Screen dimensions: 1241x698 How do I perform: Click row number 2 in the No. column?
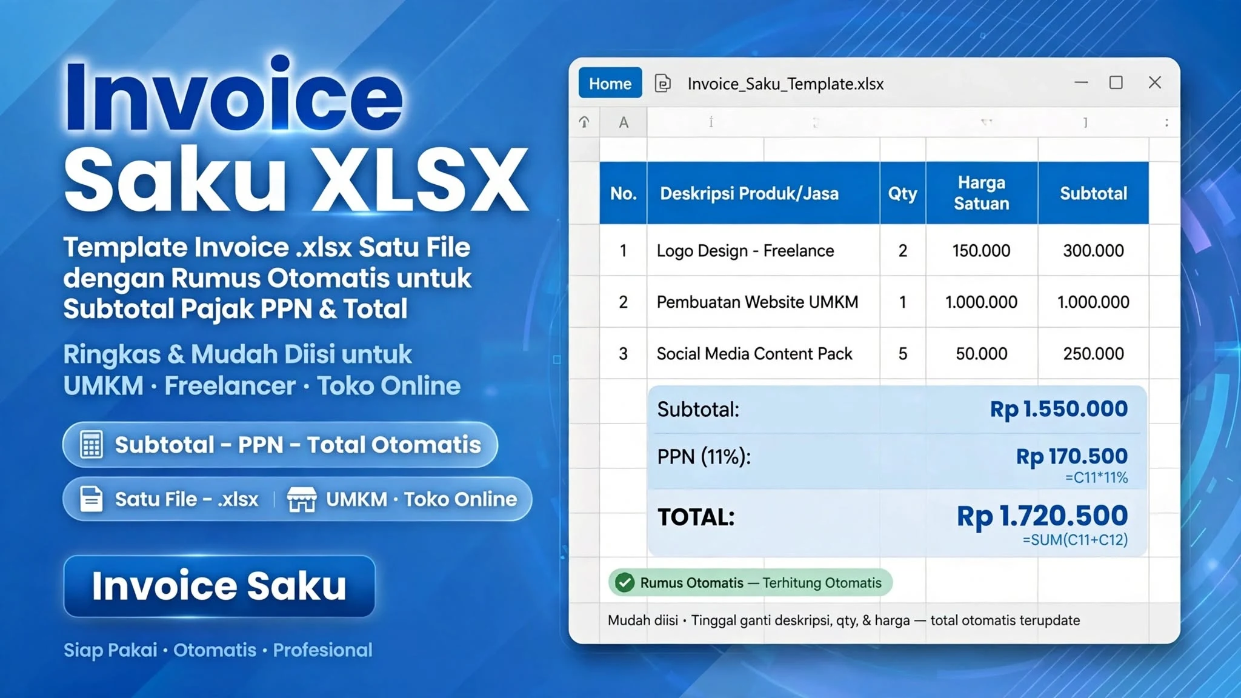pyautogui.click(x=623, y=302)
